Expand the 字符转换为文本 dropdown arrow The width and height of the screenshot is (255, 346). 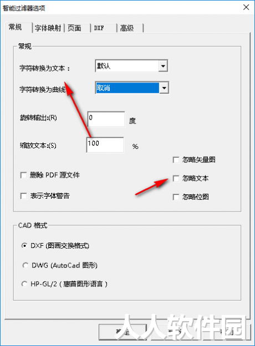[163, 66]
